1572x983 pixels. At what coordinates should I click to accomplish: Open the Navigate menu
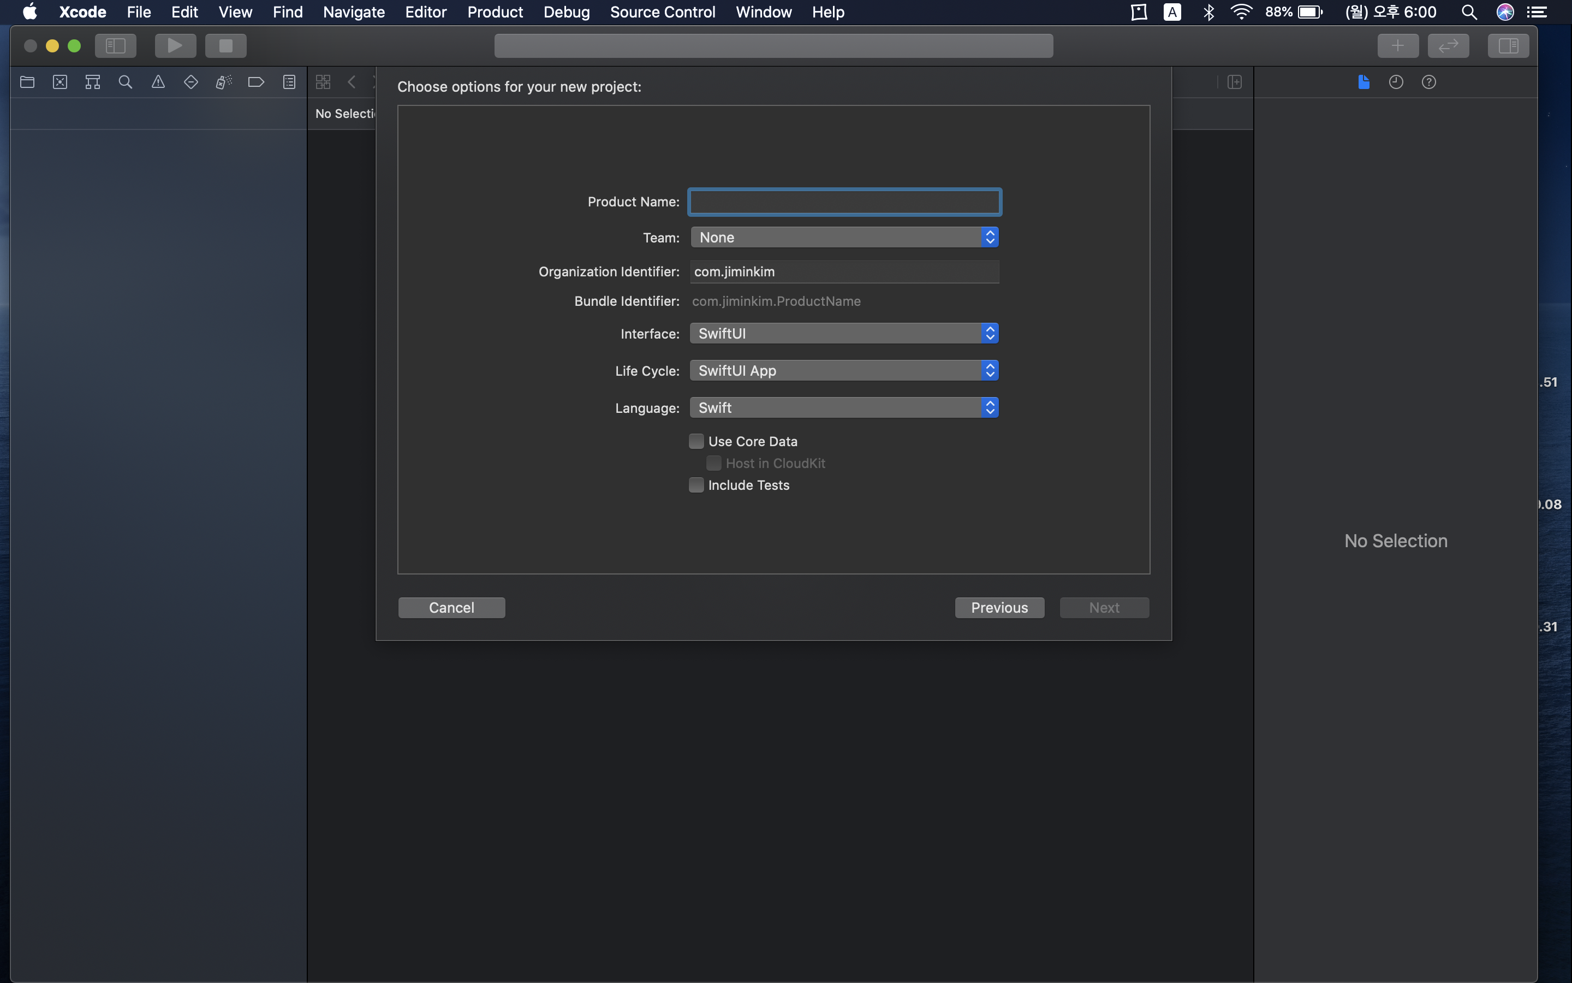click(x=354, y=11)
